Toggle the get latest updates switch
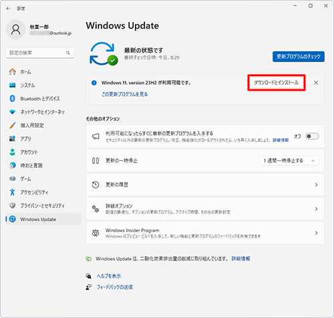This screenshot has height=318, width=334. click(312, 136)
